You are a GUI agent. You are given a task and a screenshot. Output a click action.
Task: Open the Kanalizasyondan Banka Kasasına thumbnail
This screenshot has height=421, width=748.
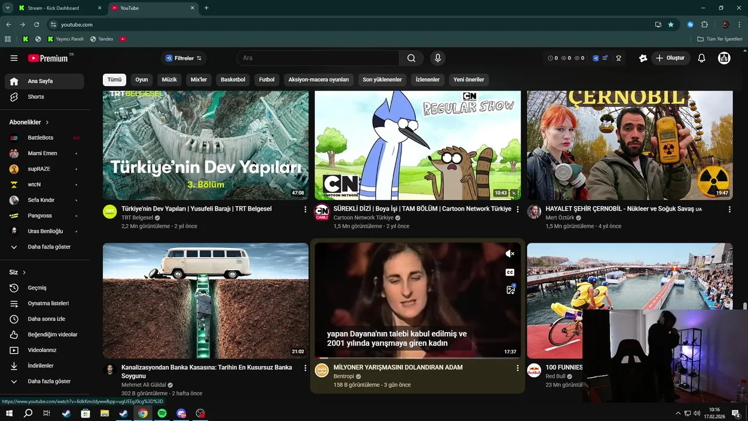[206, 301]
